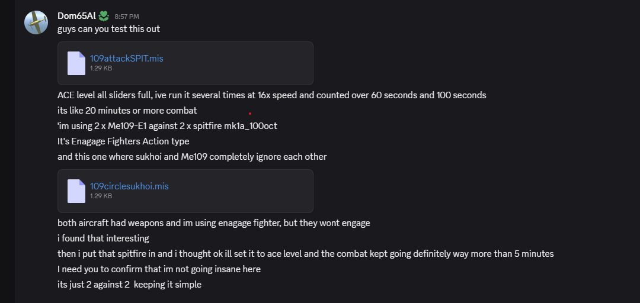Click the line "its just 2 against 2"
Viewport: 640px width, 303px height.
click(129, 285)
